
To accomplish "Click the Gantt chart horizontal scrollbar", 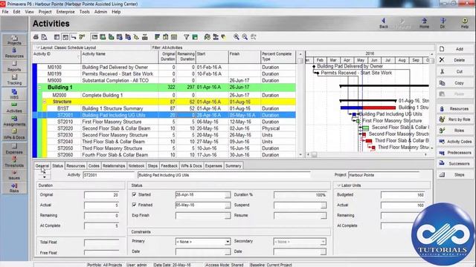I will pos(367,155).
